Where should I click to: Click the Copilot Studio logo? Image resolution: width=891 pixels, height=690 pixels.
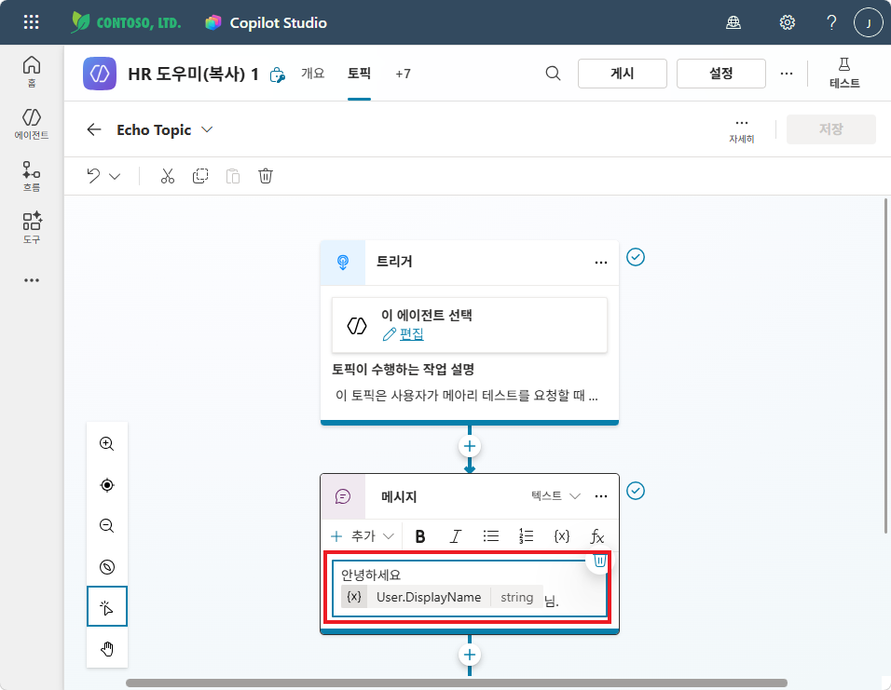coord(213,22)
